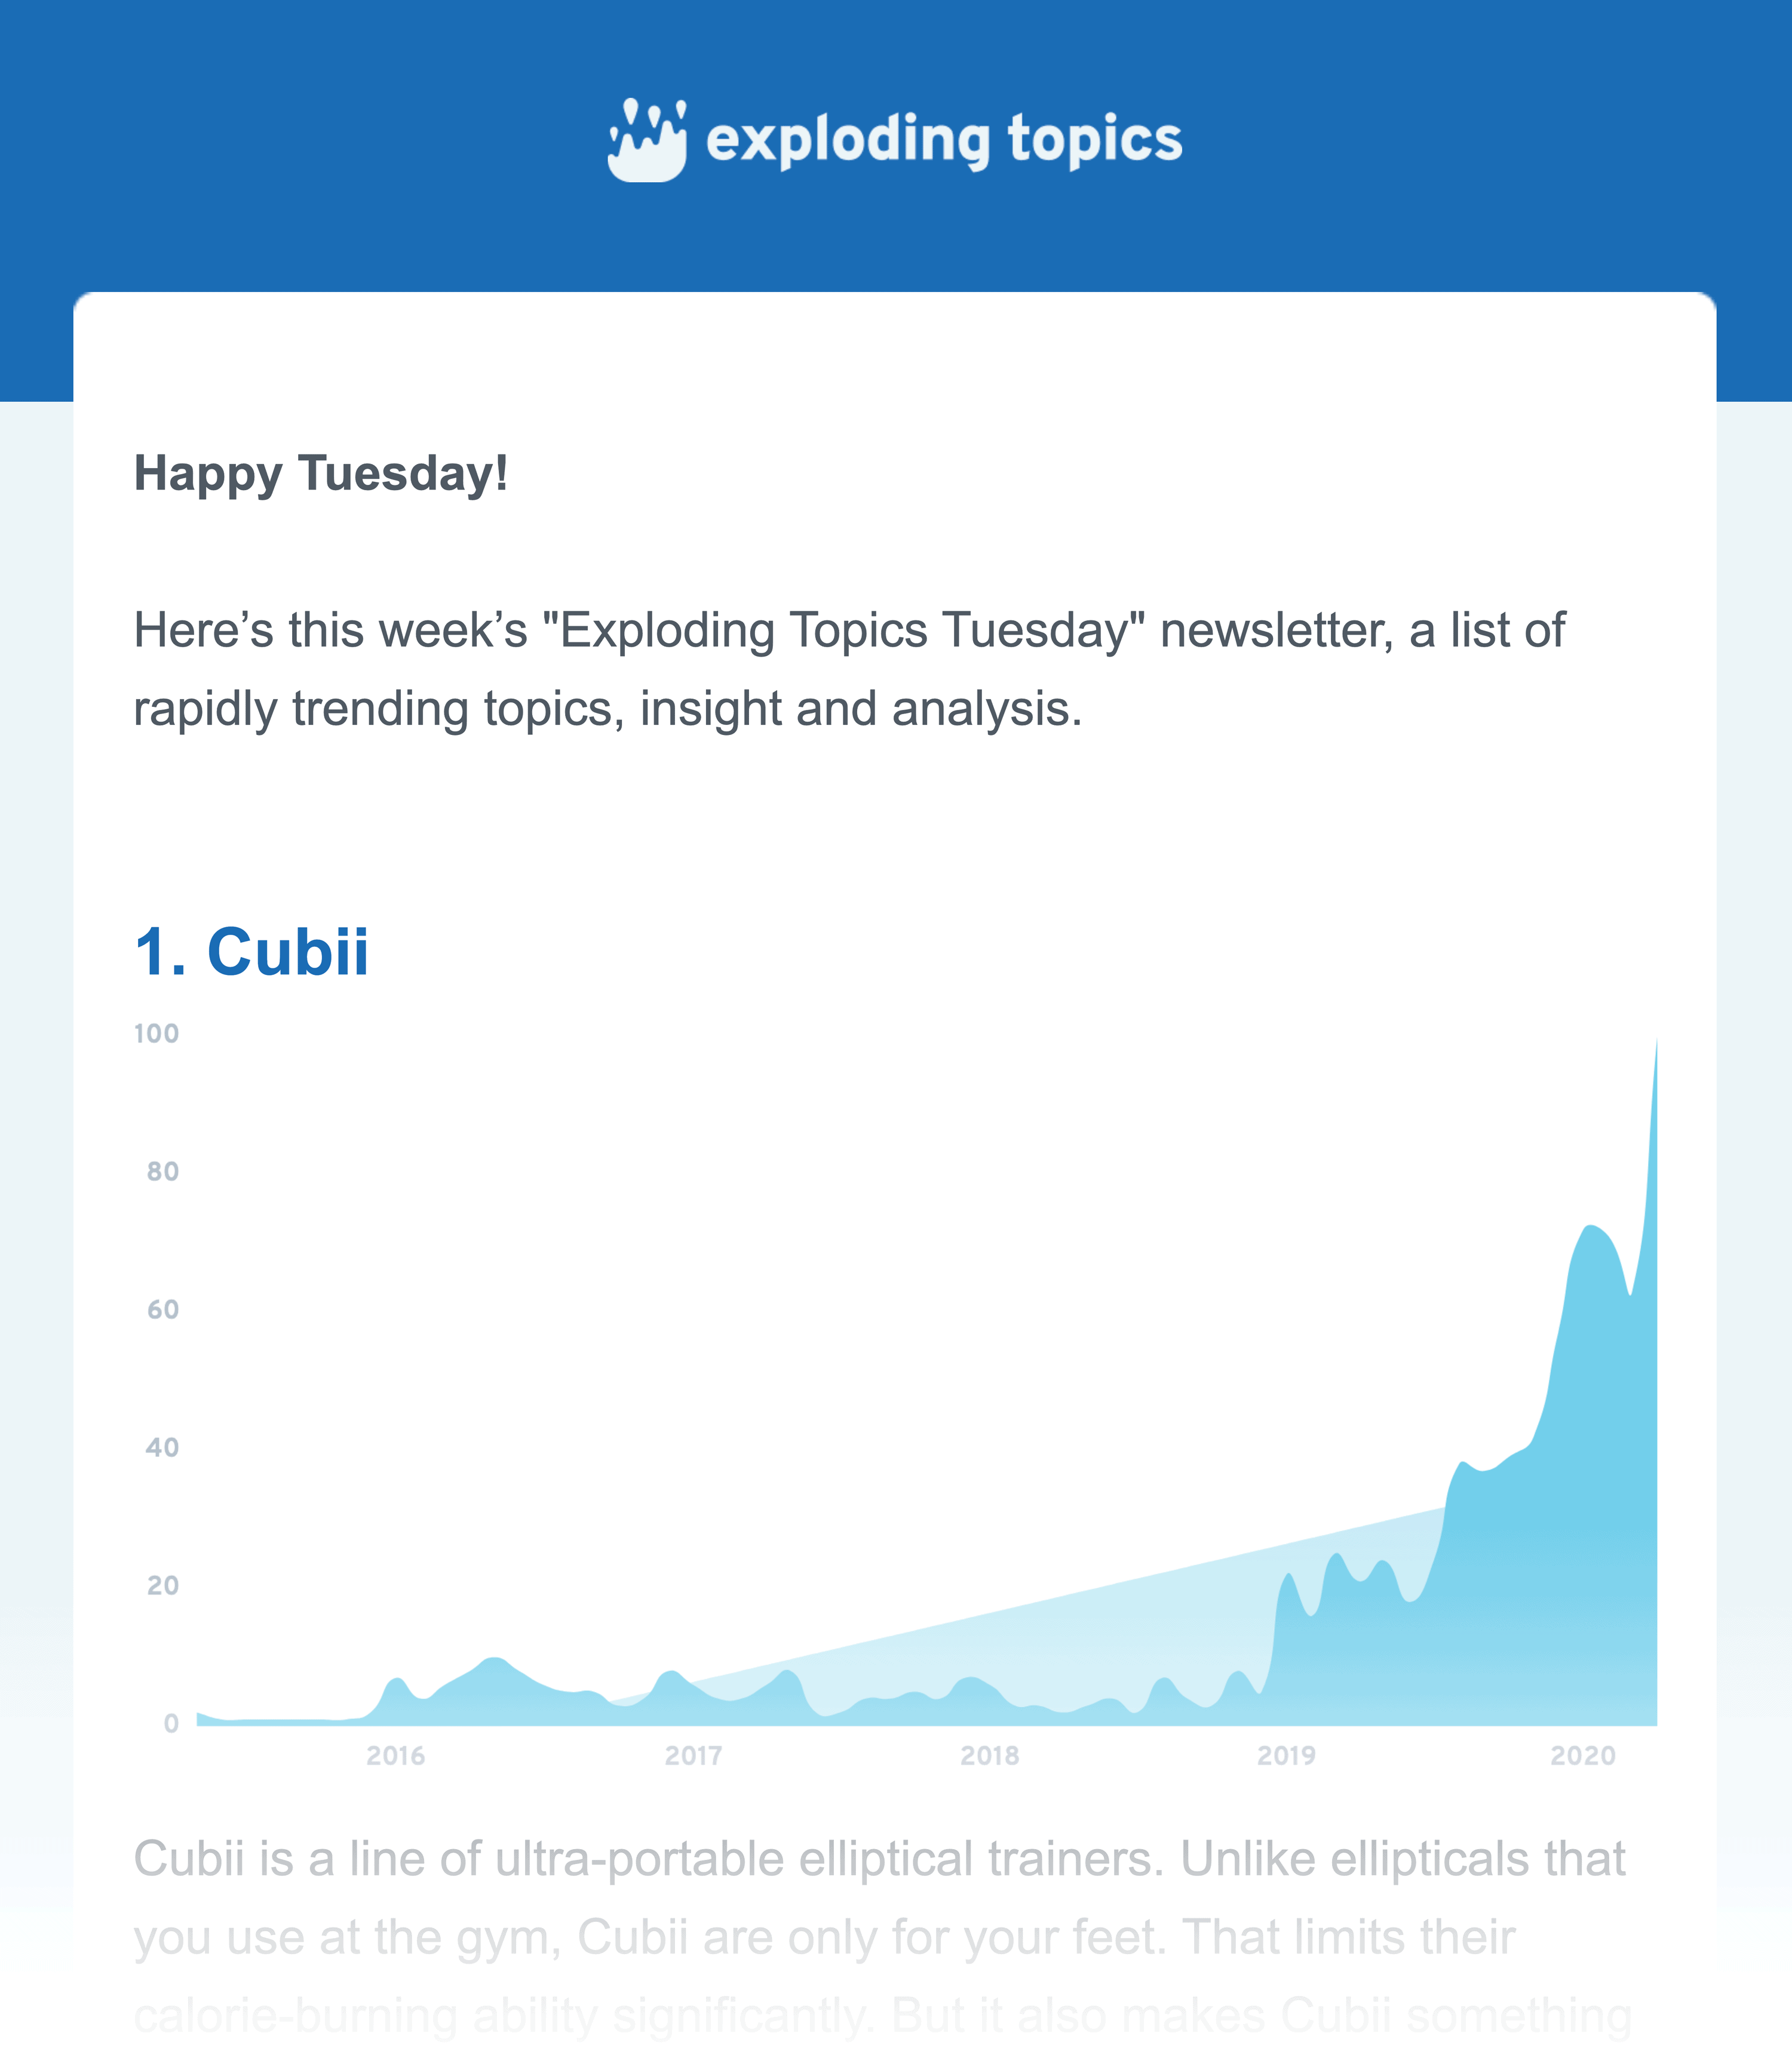Select the 2020 marker on chart timeline
Image resolution: width=1792 pixels, height=2070 pixels.
pyautogui.click(x=1583, y=1756)
